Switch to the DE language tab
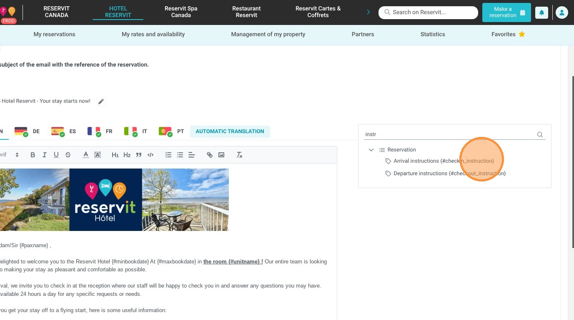 tap(27, 131)
